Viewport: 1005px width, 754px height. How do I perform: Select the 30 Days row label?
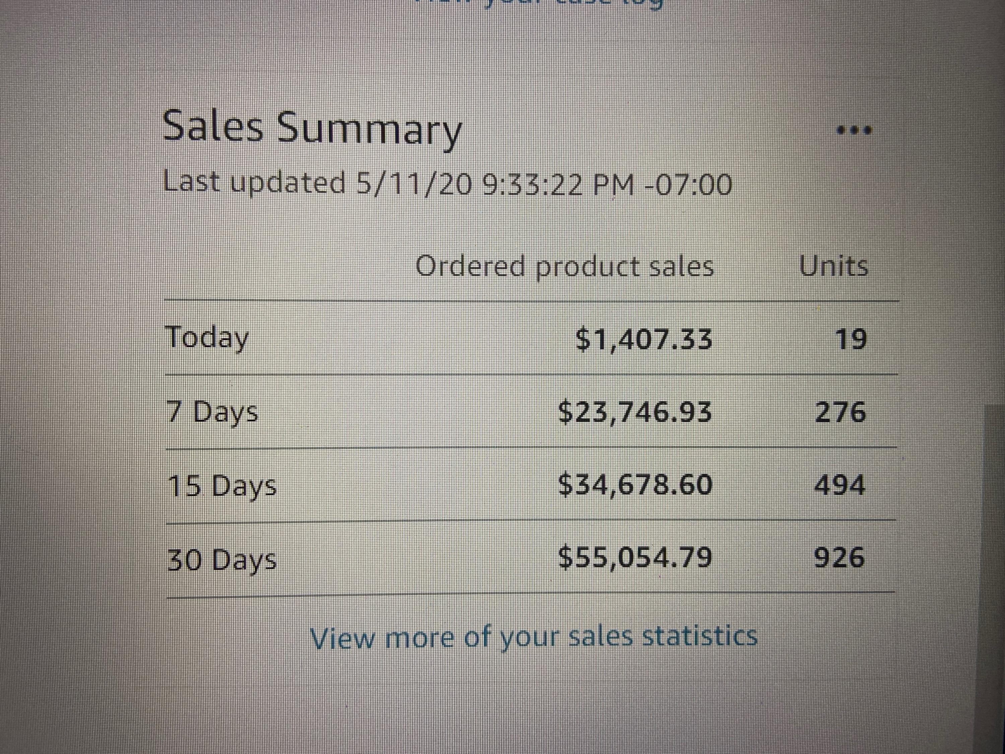(222, 560)
